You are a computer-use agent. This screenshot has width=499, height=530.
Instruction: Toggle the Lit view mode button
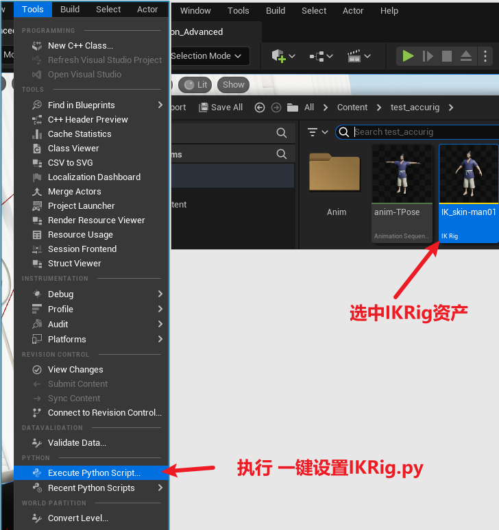coord(195,85)
